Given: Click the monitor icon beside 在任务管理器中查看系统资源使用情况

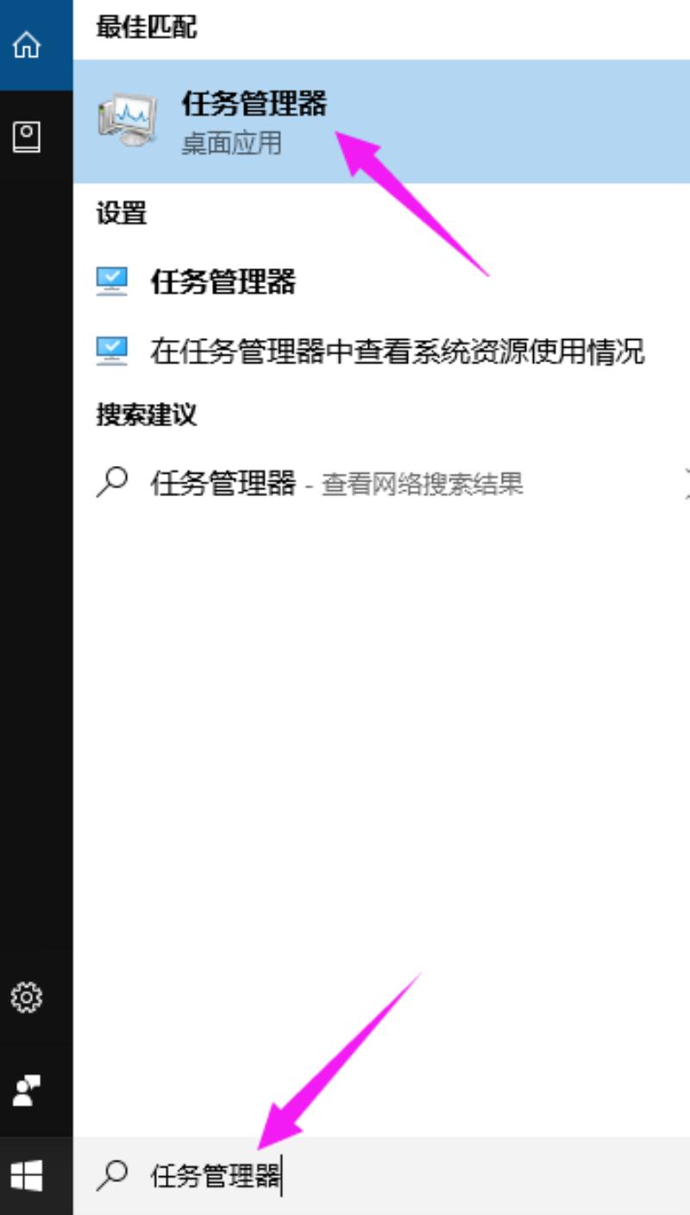Looking at the screenshot, I should click(112, 350).
